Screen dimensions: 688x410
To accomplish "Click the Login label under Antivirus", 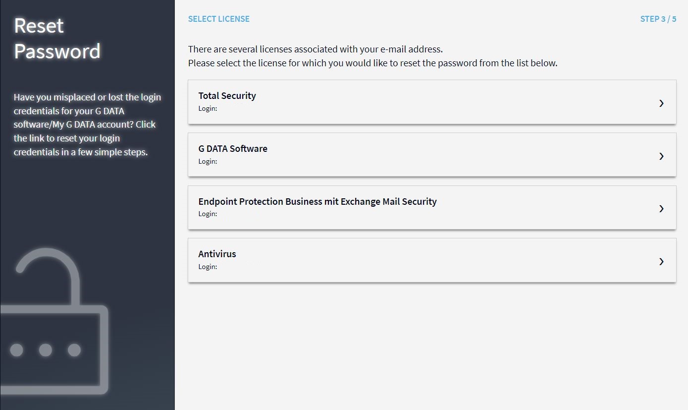I will [208, 267].
